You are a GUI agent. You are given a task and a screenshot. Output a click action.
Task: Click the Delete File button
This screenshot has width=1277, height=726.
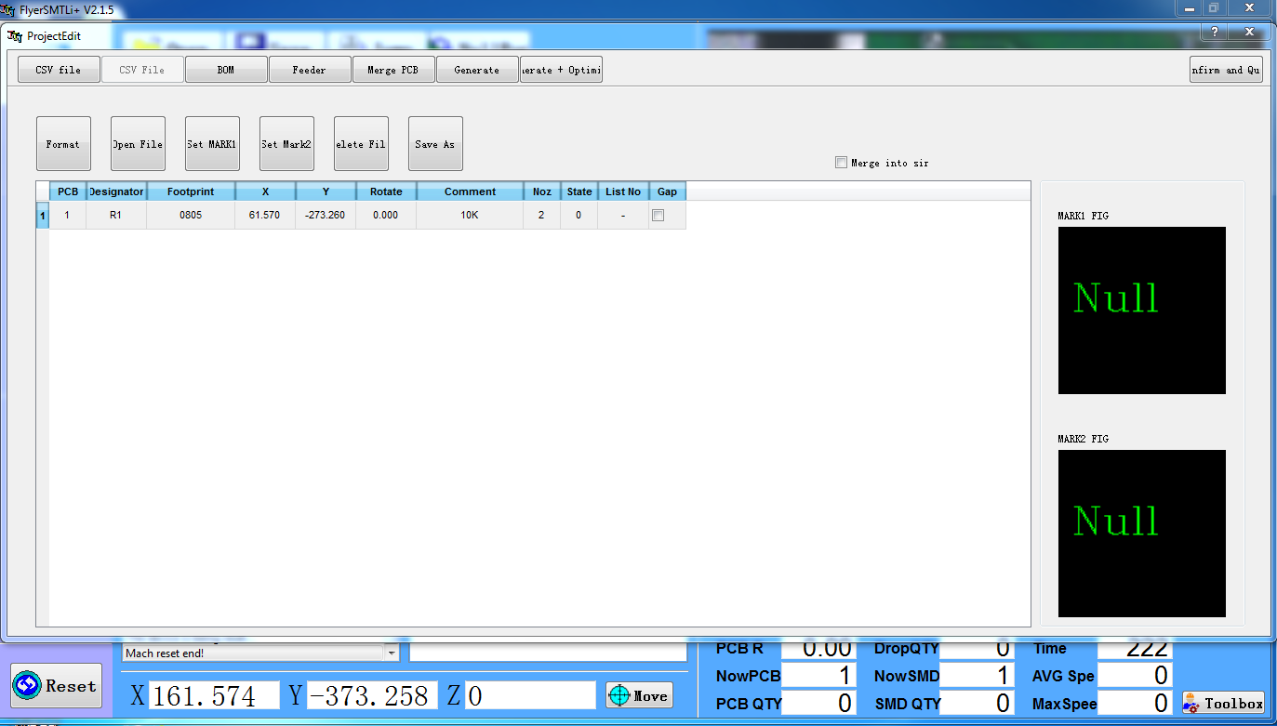tap(361, 144)
